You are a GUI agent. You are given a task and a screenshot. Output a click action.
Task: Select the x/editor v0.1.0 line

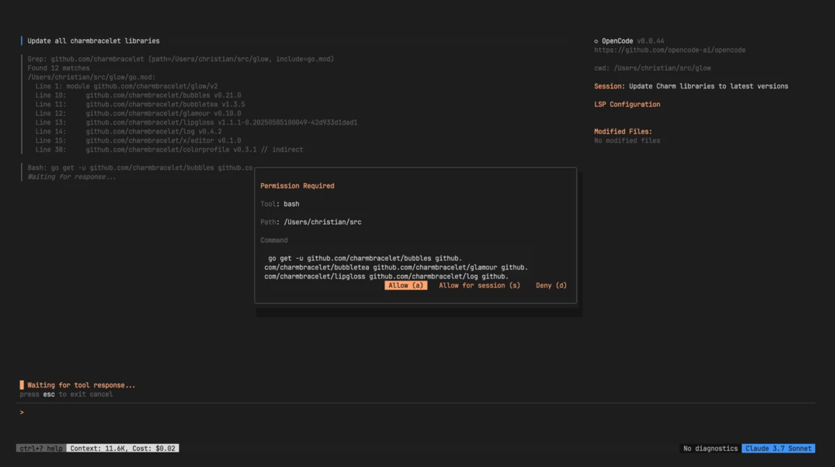[x=138, y=141]
